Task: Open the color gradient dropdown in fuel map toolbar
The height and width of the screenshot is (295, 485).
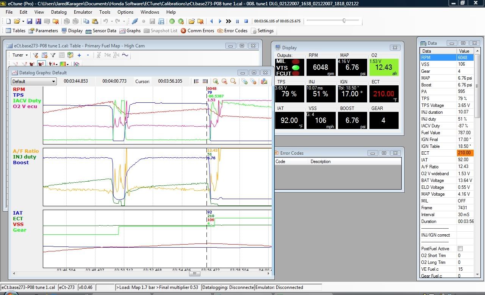Action: [x=67, y=64]
